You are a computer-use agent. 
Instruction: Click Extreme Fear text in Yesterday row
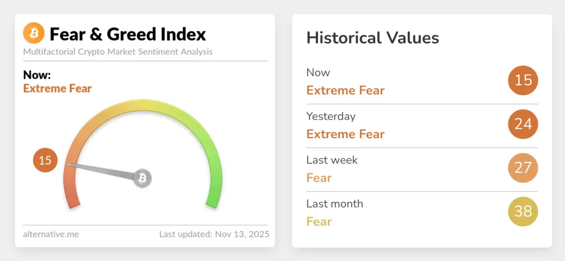(x=345, y=134)
